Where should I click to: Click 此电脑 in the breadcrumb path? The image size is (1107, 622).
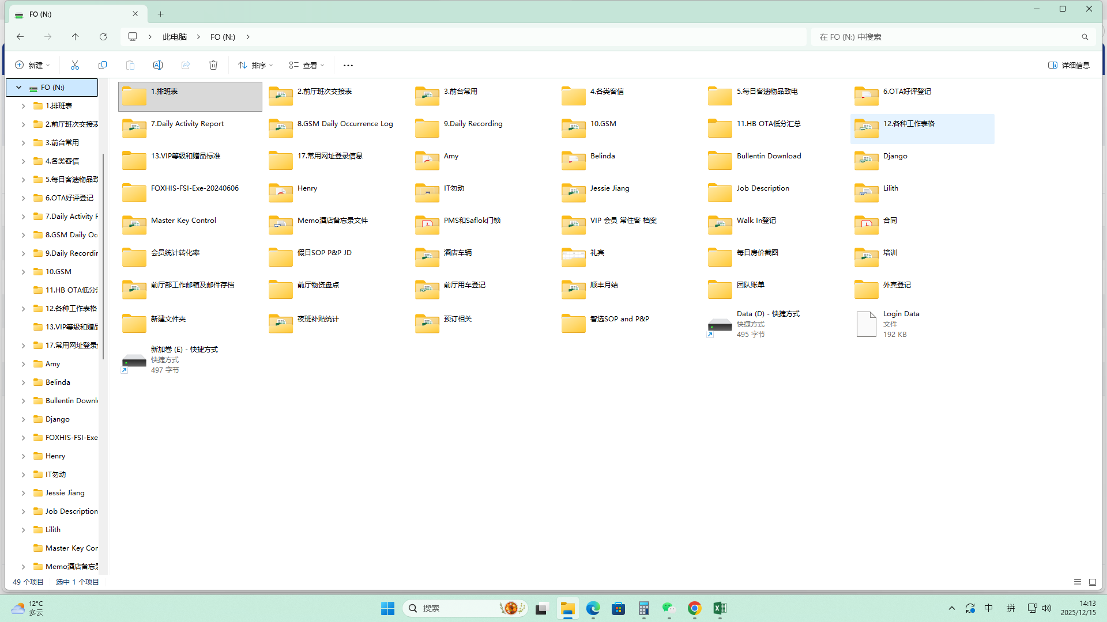(x=175, y=37)
